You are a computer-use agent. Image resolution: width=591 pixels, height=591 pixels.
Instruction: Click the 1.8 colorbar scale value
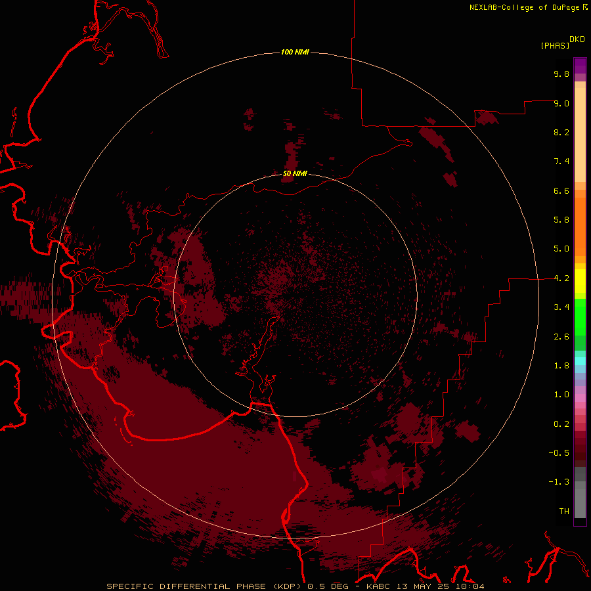(561, 366)
